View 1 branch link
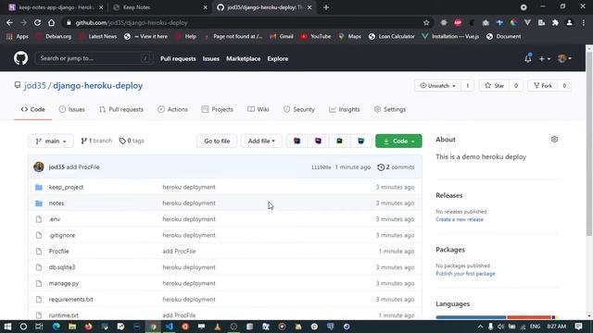The height and width of the screenshot is (333, 593). pos(96,141)
